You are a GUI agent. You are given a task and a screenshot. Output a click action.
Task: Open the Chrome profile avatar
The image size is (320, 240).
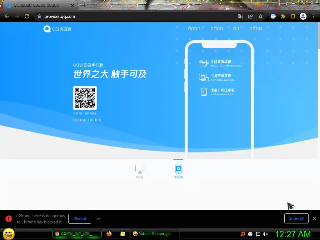(303, 16)
